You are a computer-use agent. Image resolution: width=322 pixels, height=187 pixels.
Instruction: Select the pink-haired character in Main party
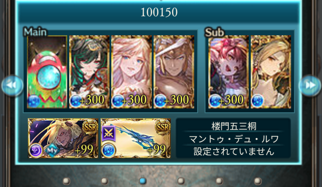tap(131, 72)
